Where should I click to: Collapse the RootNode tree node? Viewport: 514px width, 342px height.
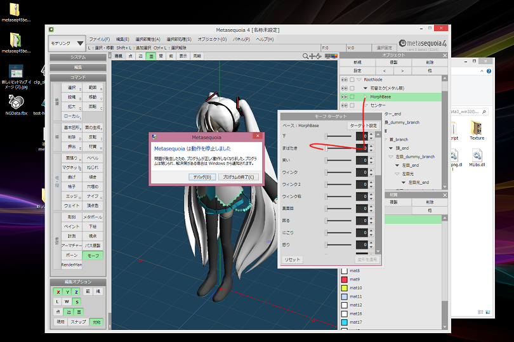(359, 80)
